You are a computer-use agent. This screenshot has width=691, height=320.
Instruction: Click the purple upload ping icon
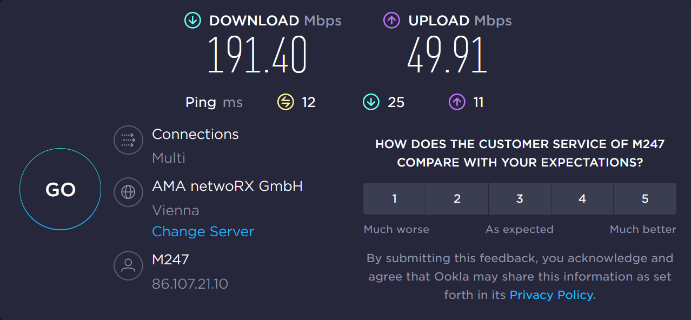tap(457, 102)
